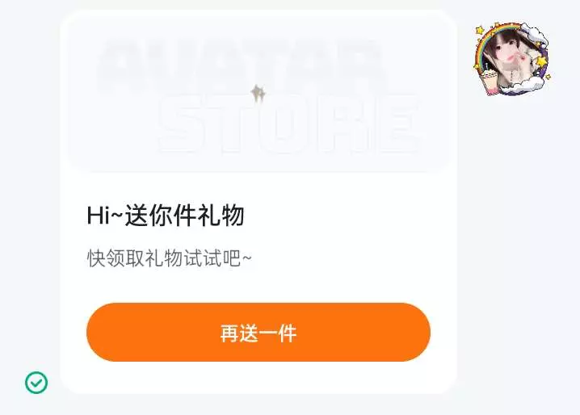Click the 礼物 word in the card title

[x=221, y=216]
